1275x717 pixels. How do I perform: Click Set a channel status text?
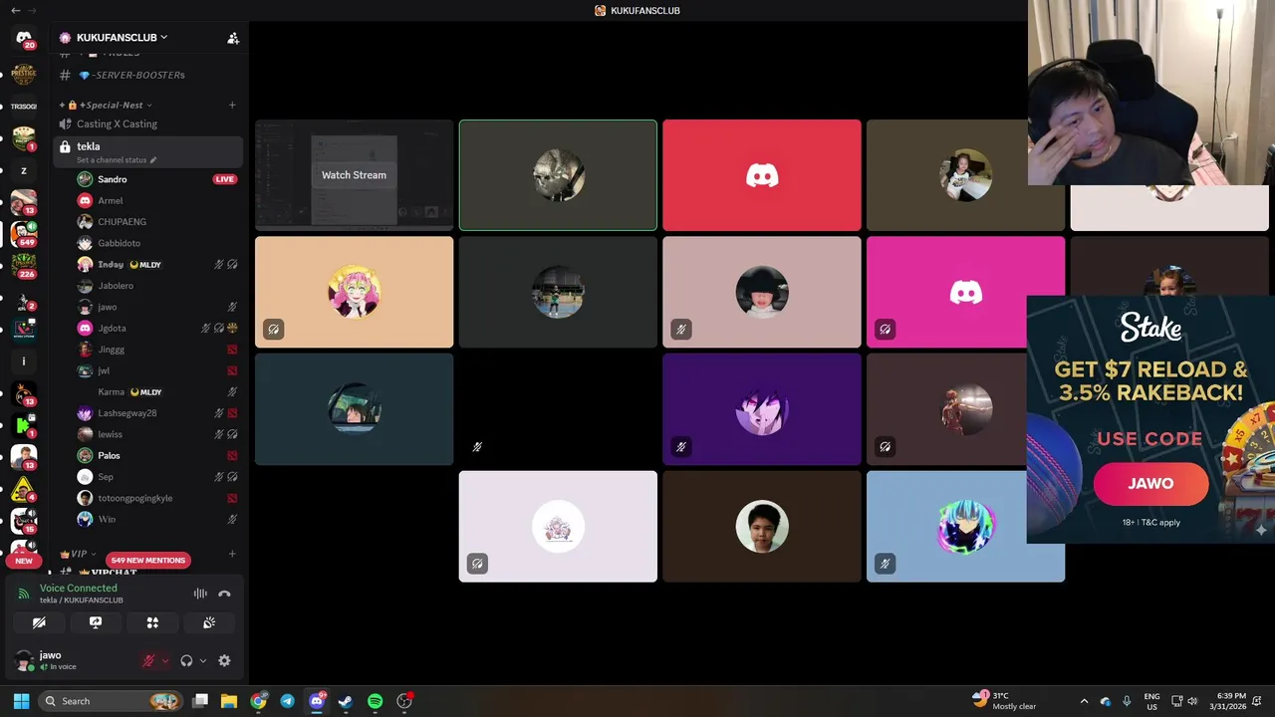click(x=112, y=160)
